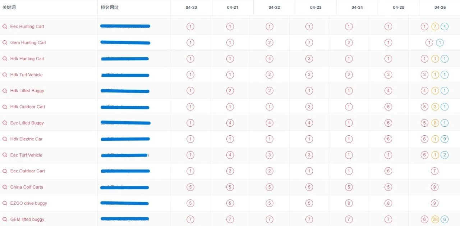Click the 关键词 column header
The height and width of the screenshot is (226, 460).
click(x=9, y=8)
